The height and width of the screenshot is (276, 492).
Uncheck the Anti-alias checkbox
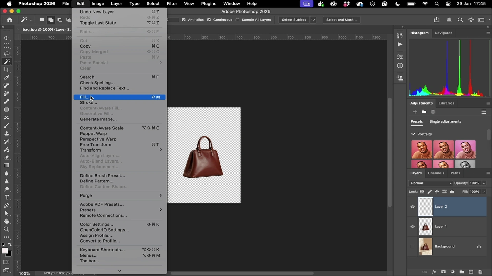coord(183,20)
